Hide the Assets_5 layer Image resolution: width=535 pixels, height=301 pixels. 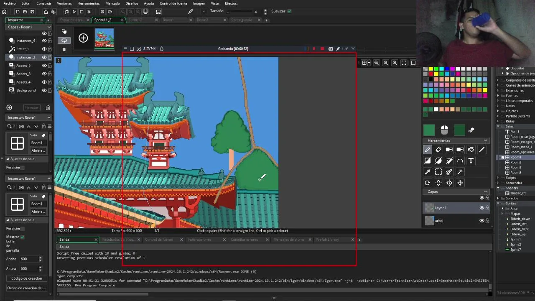point(44,66)
